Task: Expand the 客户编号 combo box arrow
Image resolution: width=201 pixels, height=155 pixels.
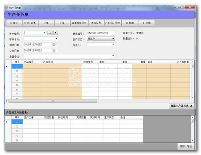Action: click(44, 33)
